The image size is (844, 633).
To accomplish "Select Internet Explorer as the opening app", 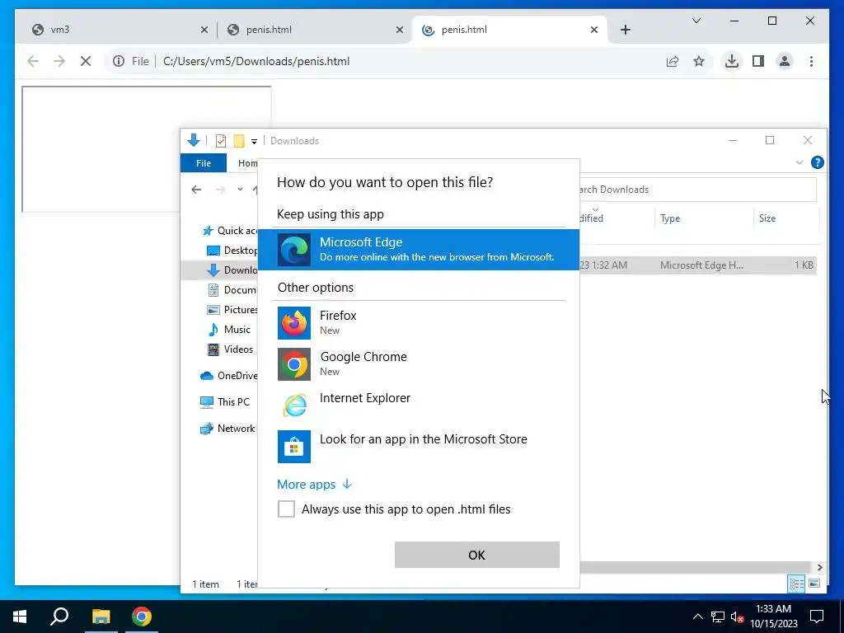I will [x=418, y=405].
